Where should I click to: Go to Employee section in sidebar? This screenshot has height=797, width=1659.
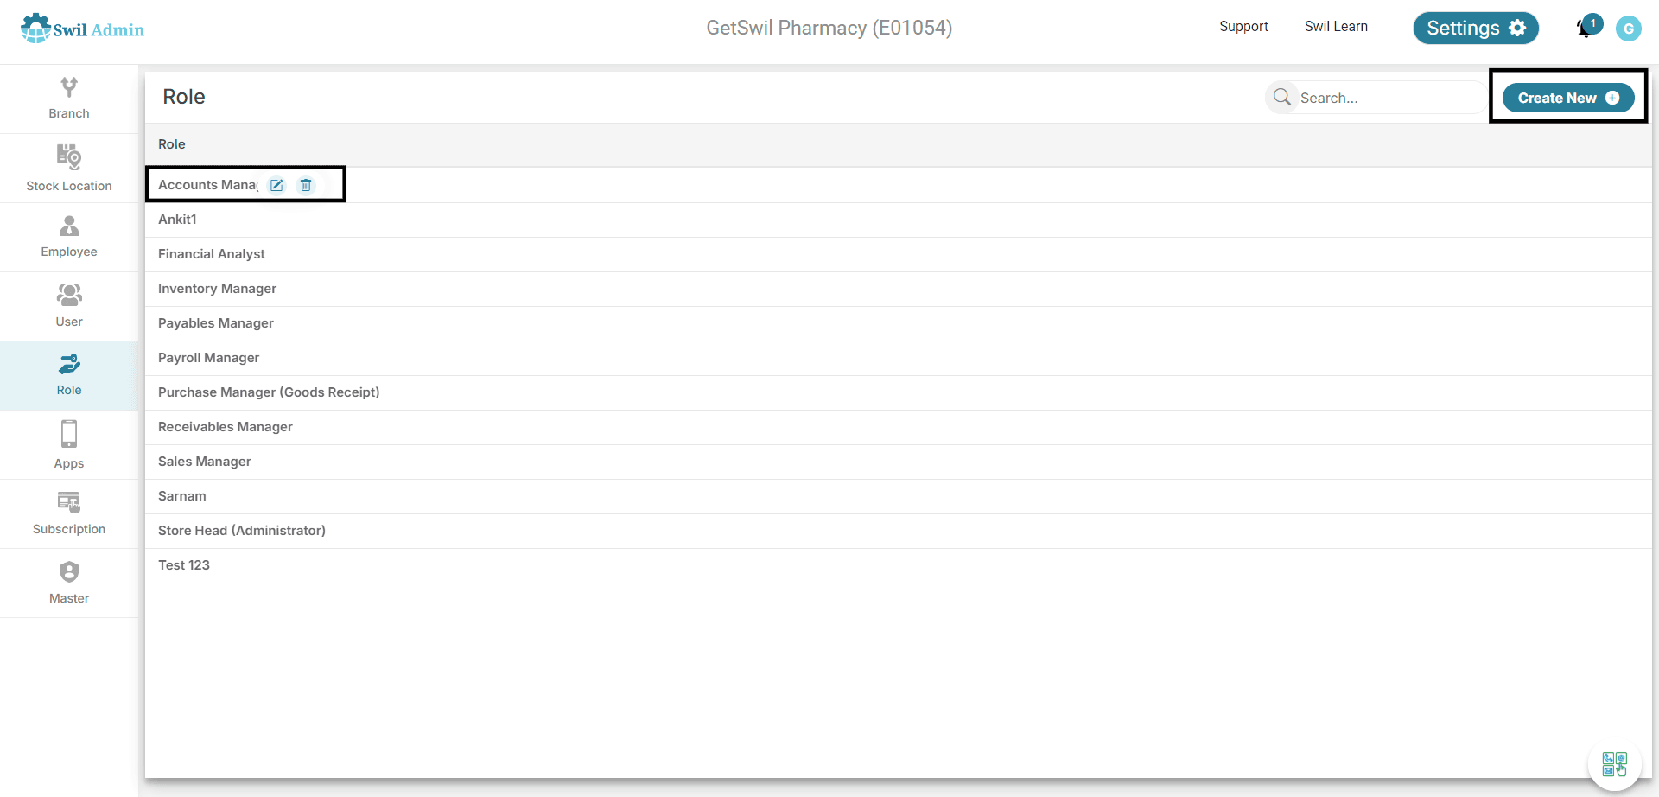tap(69, 238)
